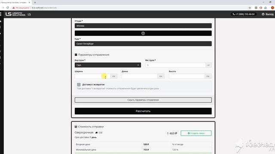Open the hamburger menu in the dark header
Viewport: 275px width, 154px height.
(1, 14)
